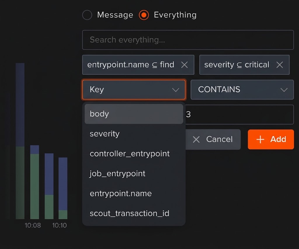Click the 10:10 time axis label

(60, 225)
